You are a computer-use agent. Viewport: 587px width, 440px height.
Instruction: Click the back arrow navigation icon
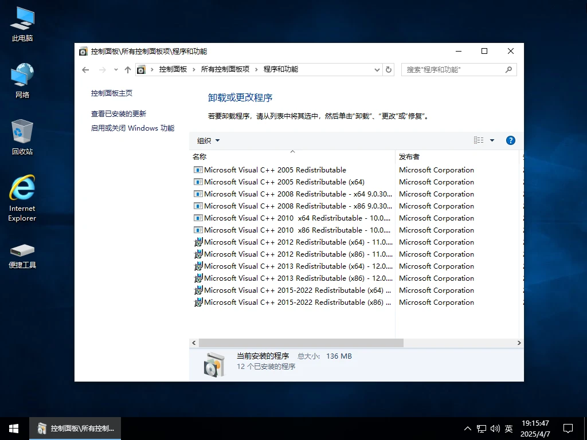(x=85, y=69)
